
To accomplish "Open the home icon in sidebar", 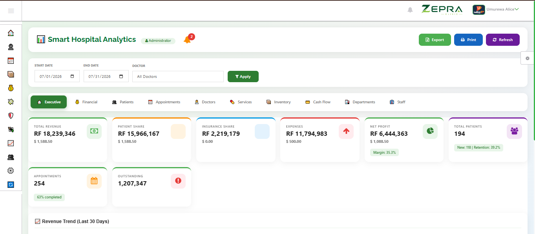I will 11,33.
